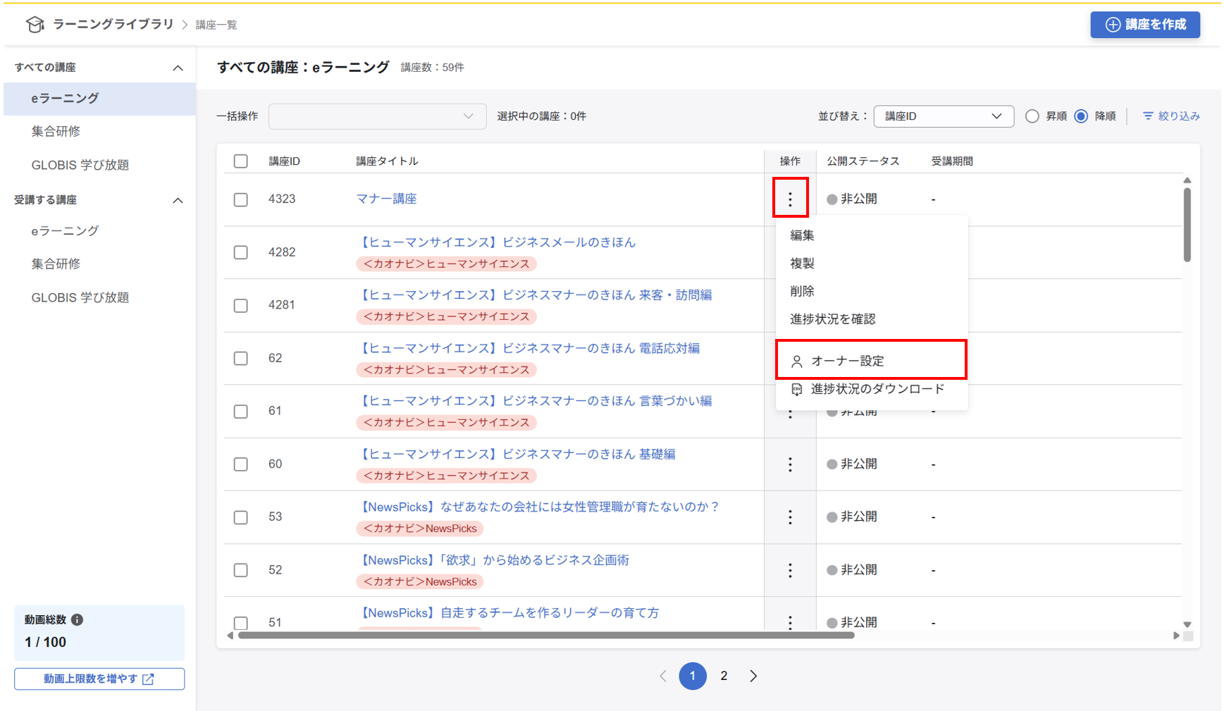Select the 昇順 radio button
This screenshot has height=711, width=1224.
click(x=1032, y=116)
